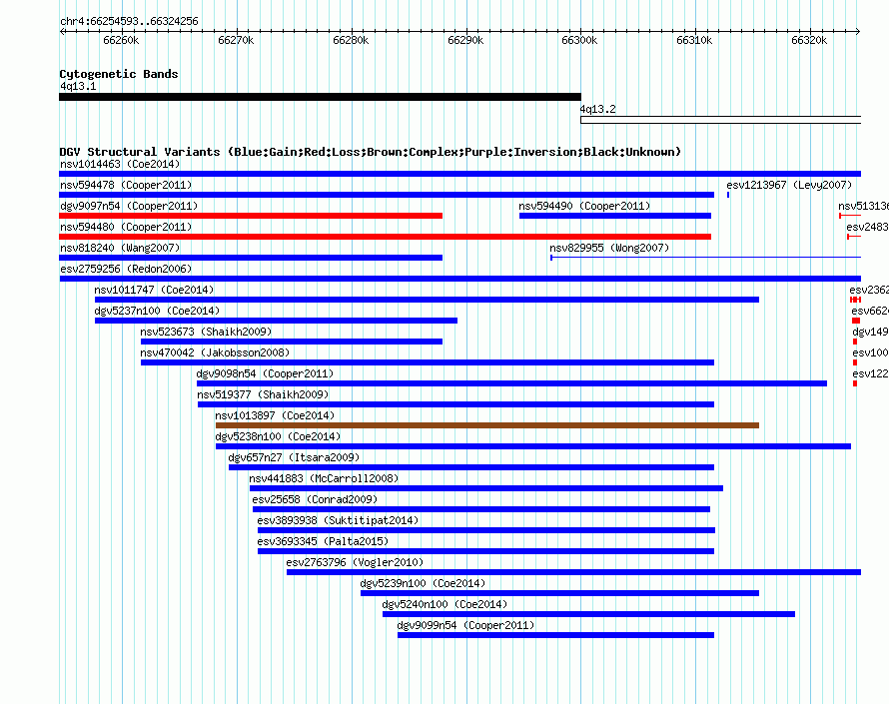This screenshot has width=889, height=704.
Task: Click the DGV Structural Variants track title
Action: pyautogui.click(x=370, y=152)
